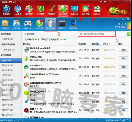Click the 6周年 anniversary badge
This screenshot has width=132, height=122.
pyautogui.click(x=118, y=11)
